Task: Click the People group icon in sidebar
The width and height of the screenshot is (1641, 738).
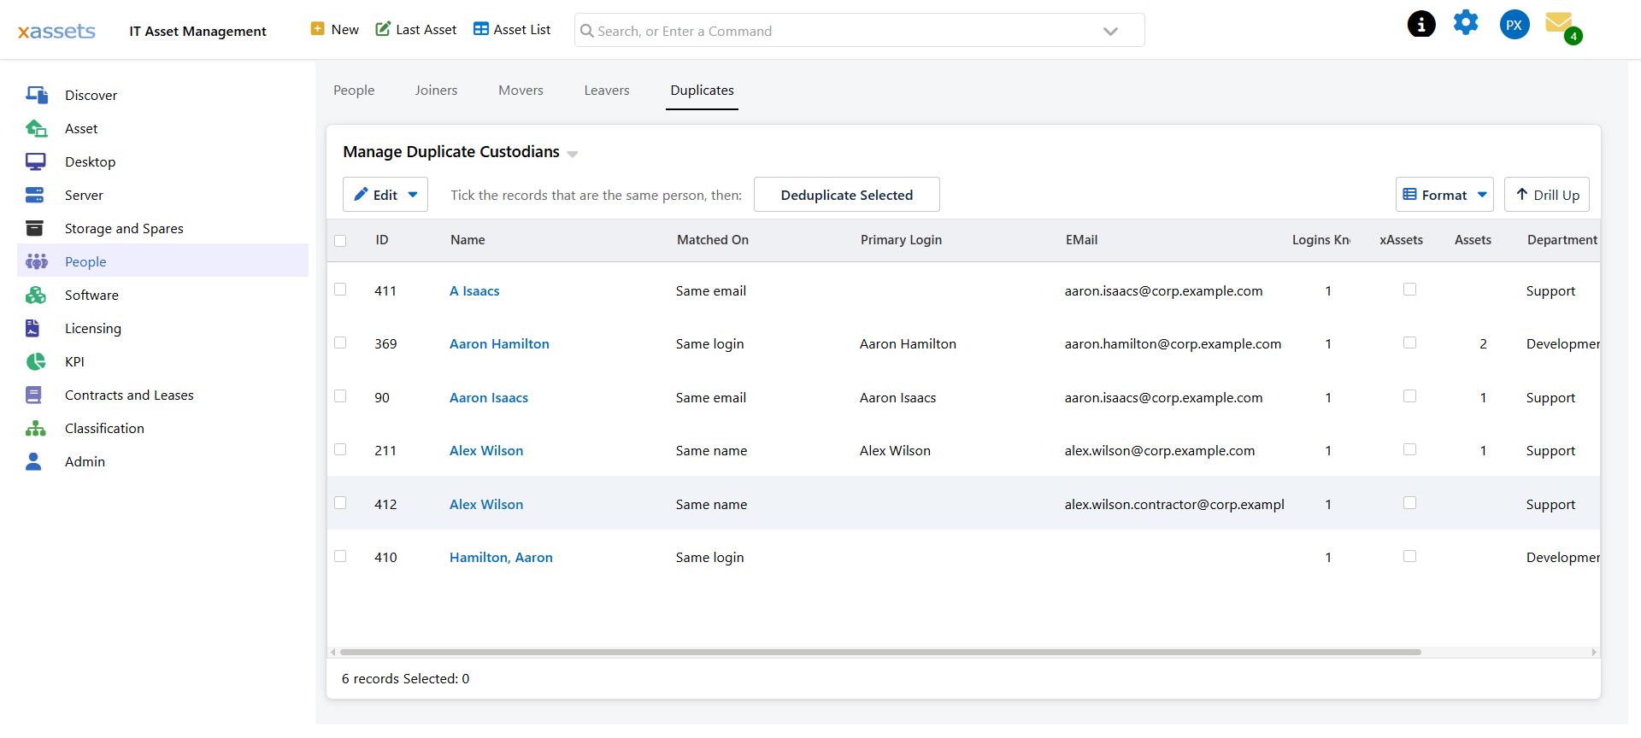Action: point(36,261)
